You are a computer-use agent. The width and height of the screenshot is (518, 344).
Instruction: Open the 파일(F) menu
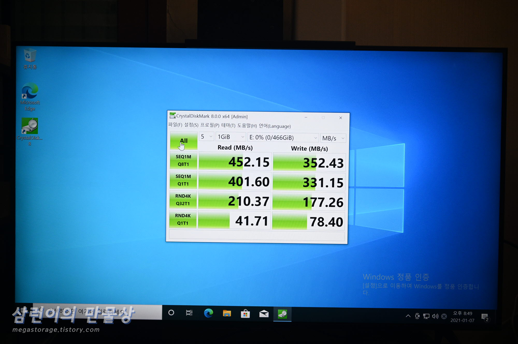click(175, 125)
